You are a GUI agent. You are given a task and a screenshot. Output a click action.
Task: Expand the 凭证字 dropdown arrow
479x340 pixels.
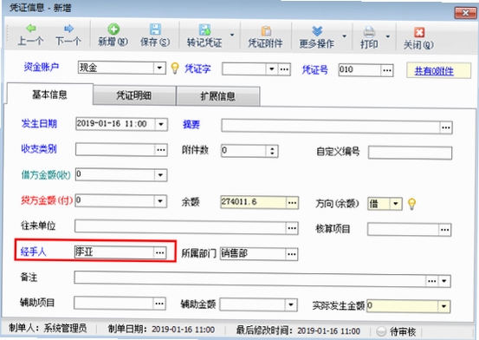[x=272, y=69]
